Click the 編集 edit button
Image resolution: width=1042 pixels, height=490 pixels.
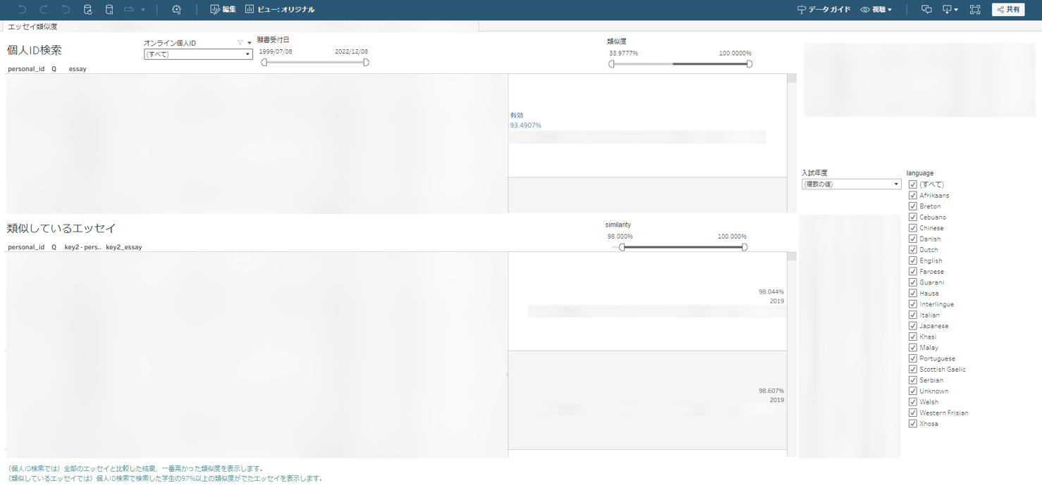pos(223,9)
